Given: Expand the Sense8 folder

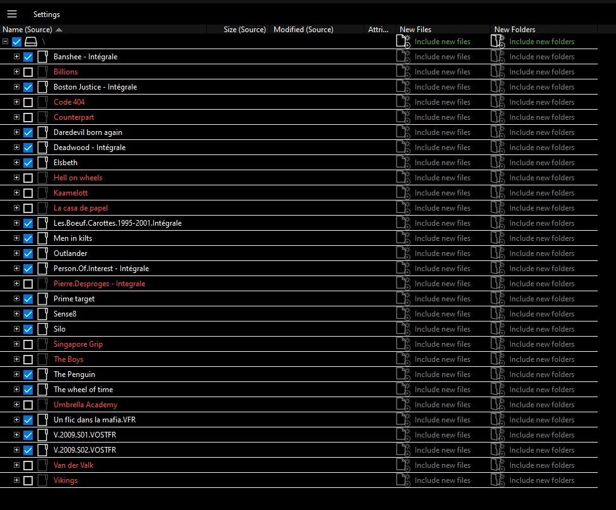Looking at the screenshot, I should [16, 313].
